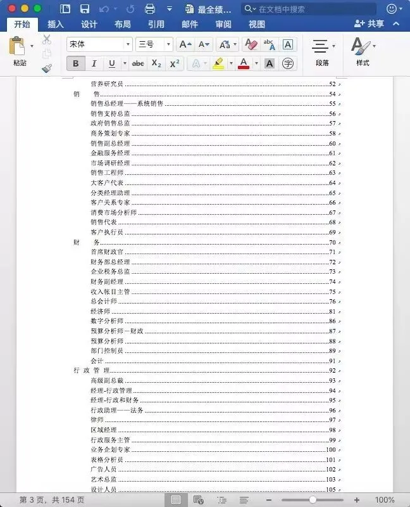Open the 开始 Home tab
The image size is (410, 507).
[22, 24]
